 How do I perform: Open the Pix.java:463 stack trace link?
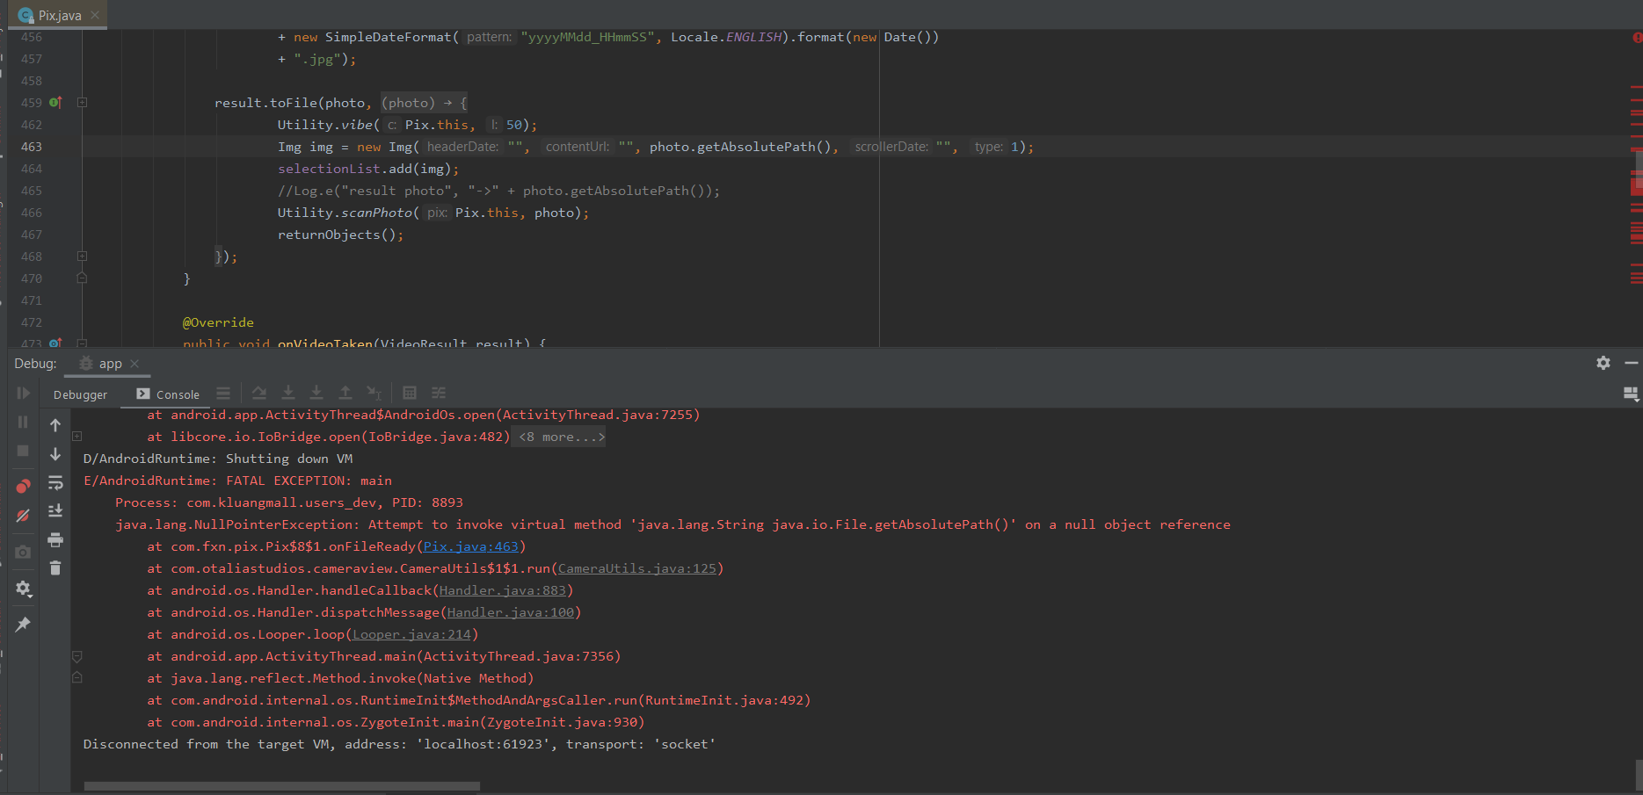coord(471,547)
